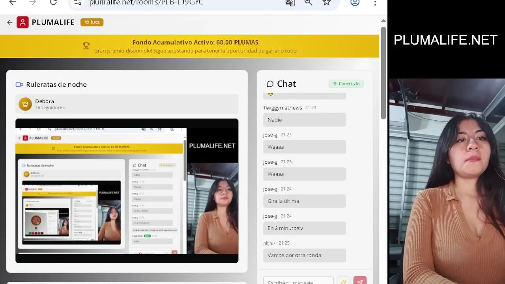505x284 pixels.
Task: Go back with the browser back arrow
Action: pyautogui.click(x=13, y=2)
